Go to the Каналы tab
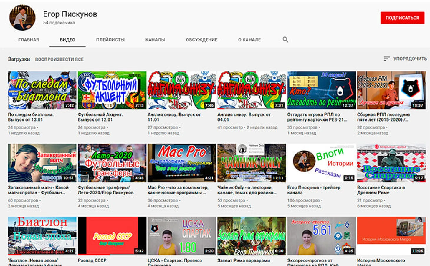The height and width of the screenshot is (266, 430). [x=155, y=40]
